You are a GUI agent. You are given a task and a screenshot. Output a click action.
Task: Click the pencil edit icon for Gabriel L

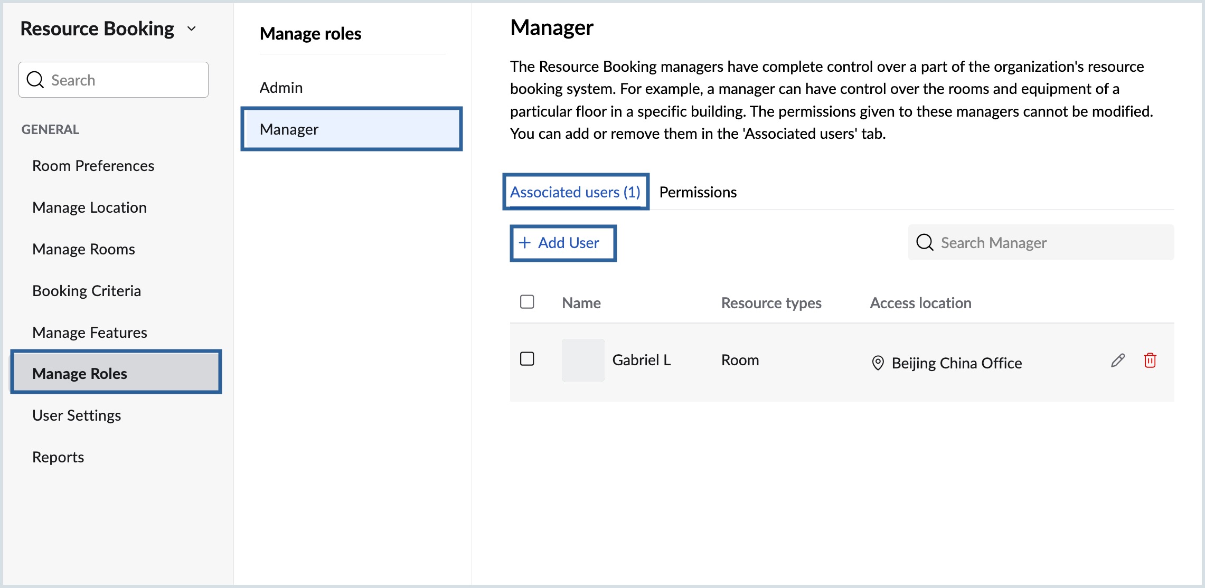[1117, 361]
